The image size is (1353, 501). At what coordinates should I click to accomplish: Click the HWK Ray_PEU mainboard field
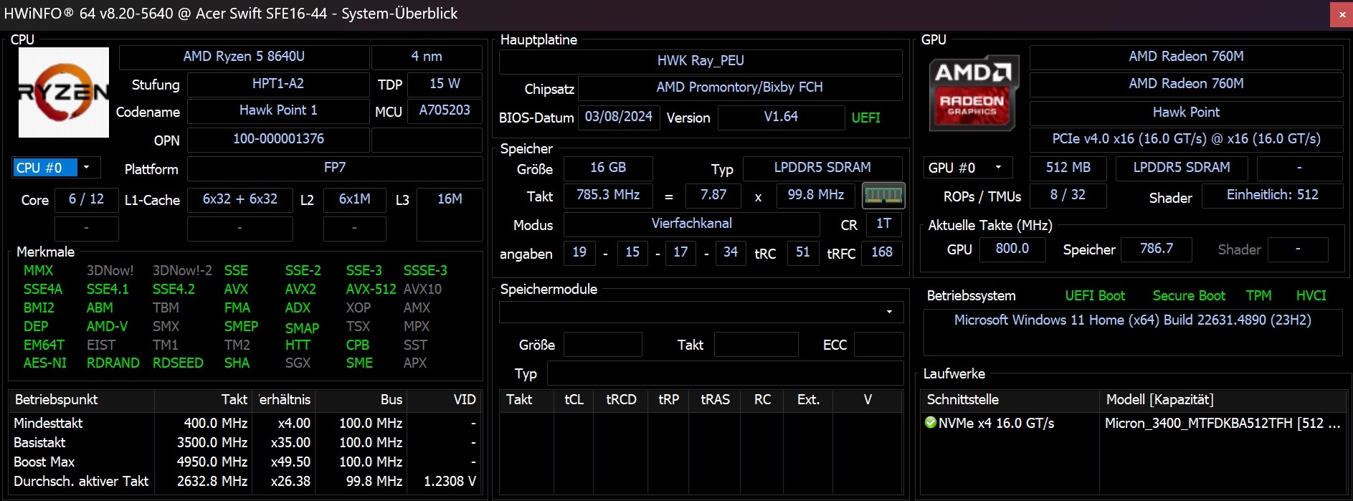[x=701, y=61]
